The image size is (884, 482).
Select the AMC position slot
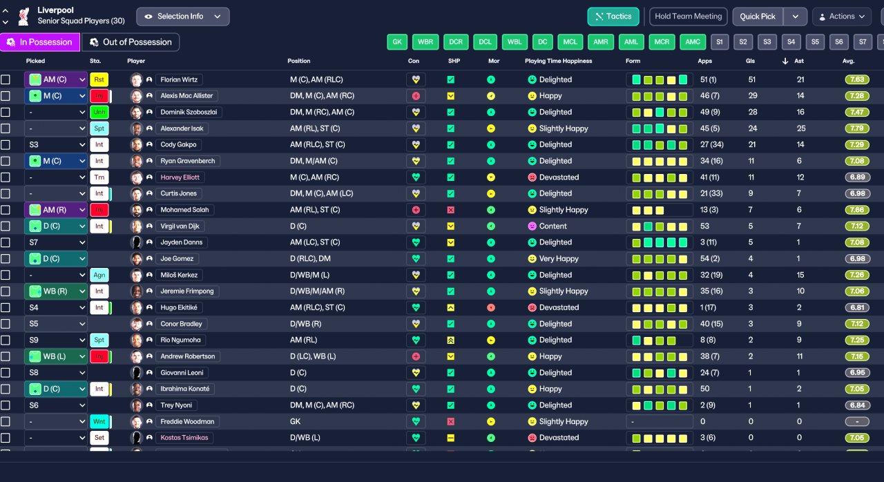[x=693, y=42]
